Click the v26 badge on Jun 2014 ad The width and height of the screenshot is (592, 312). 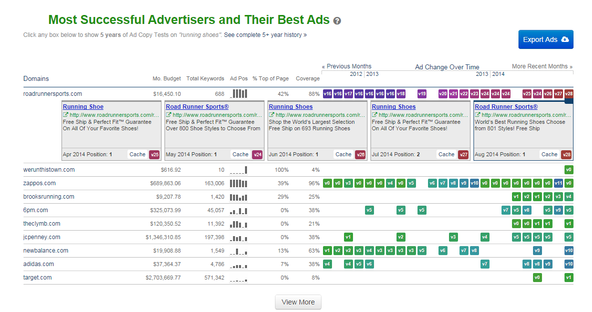click(360, 154)
